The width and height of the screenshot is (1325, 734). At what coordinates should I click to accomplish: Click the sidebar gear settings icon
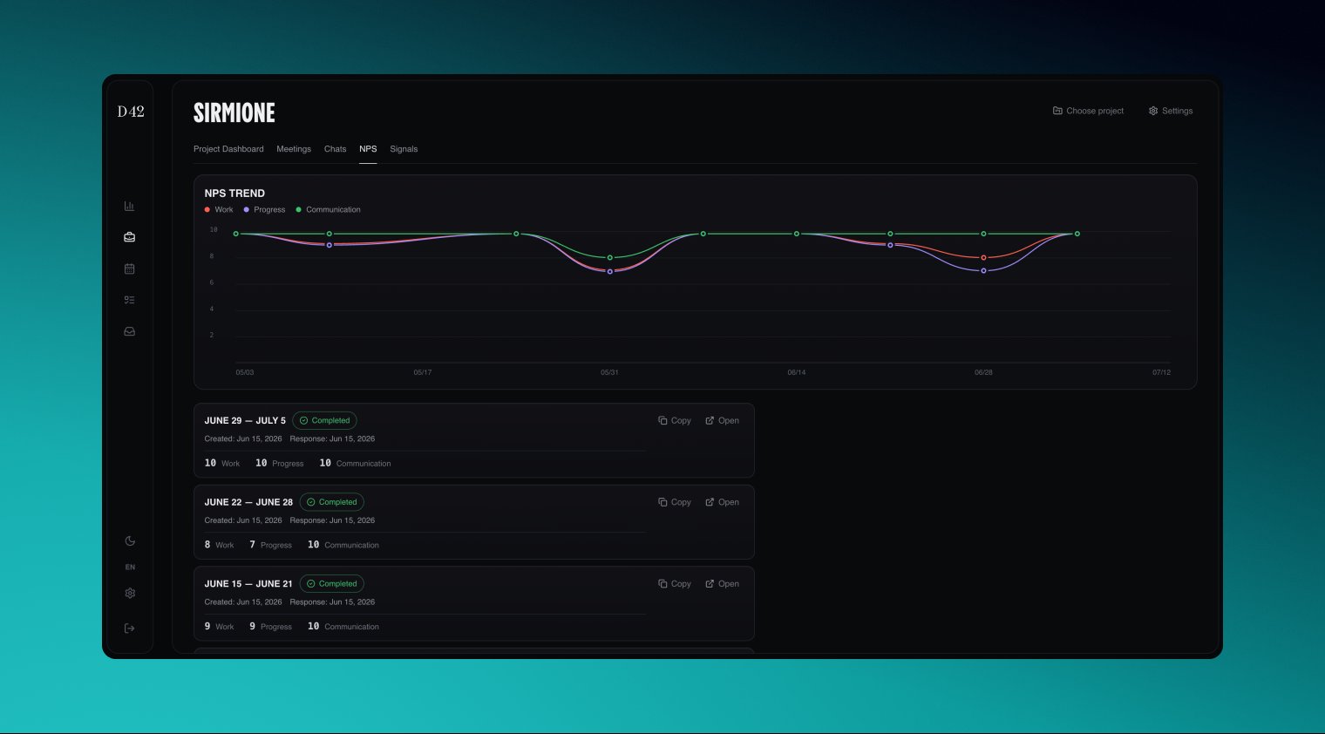[130, 593]
